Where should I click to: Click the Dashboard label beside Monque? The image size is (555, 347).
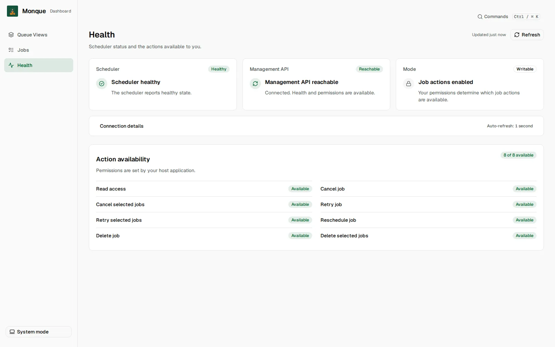point(60,11)
